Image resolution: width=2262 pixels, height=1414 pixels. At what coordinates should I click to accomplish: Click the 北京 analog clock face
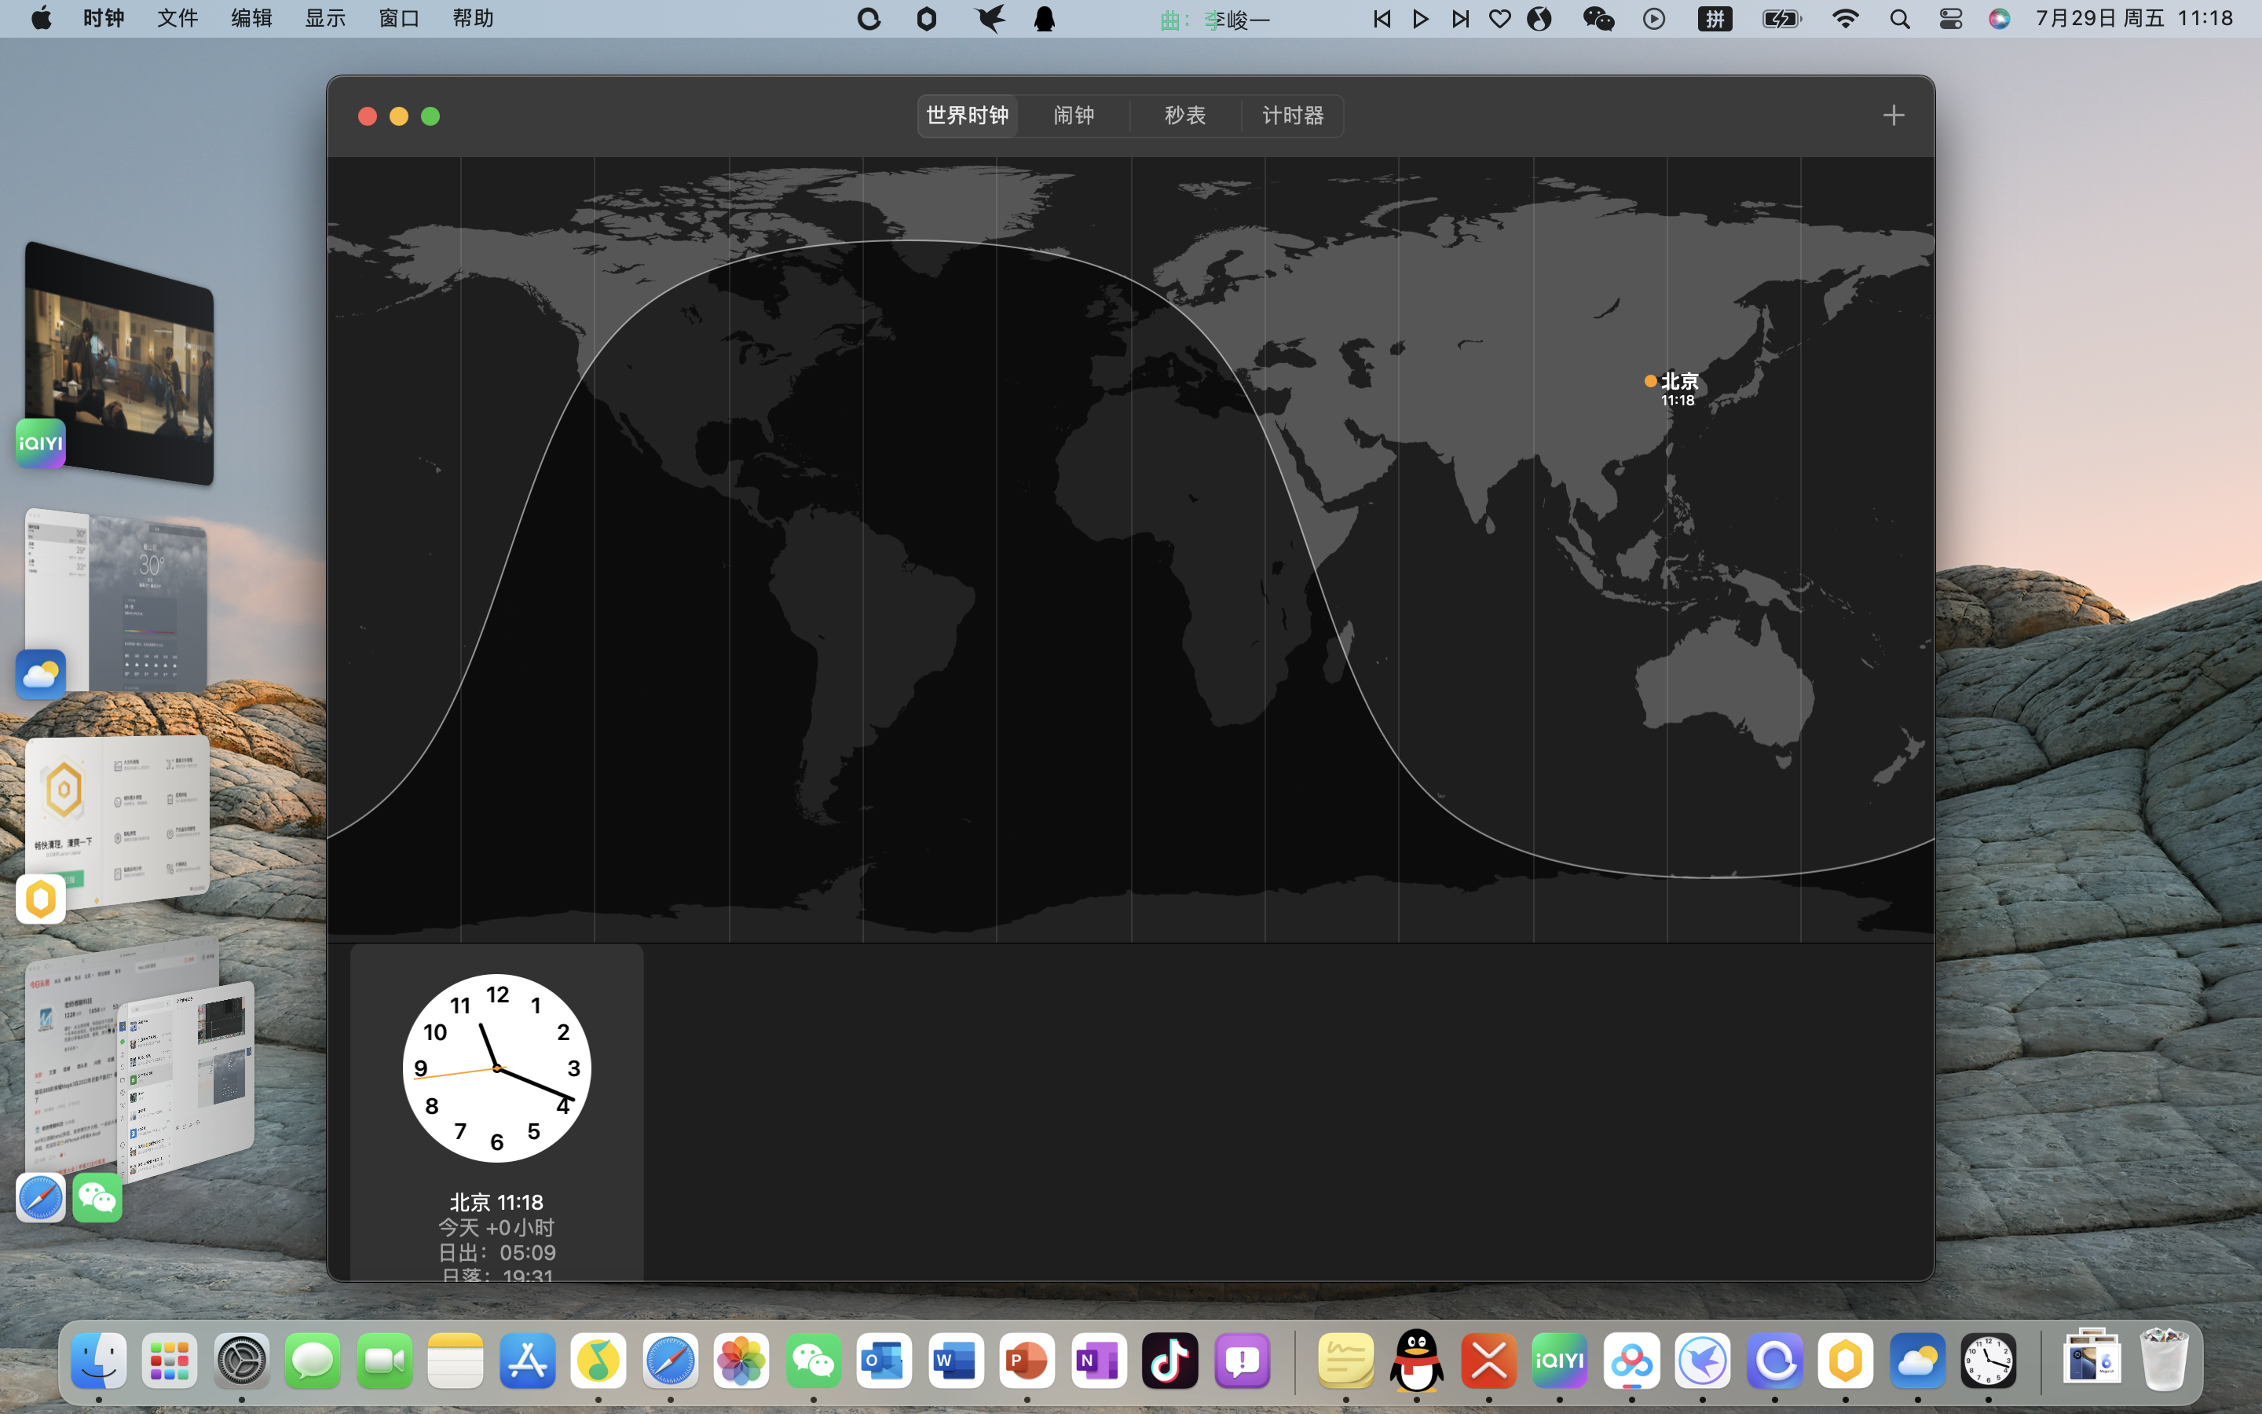coord(496,1068)
